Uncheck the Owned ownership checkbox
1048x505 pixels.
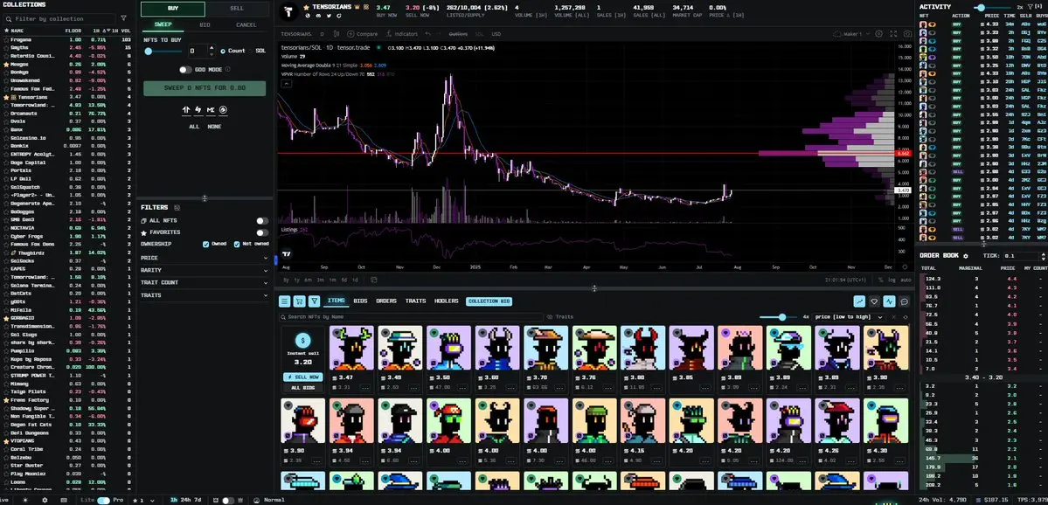coord(206,245)
